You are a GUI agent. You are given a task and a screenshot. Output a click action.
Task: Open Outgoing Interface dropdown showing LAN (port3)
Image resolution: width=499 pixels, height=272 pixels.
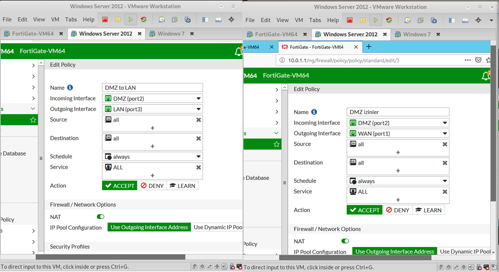click(x=152, y=109)
